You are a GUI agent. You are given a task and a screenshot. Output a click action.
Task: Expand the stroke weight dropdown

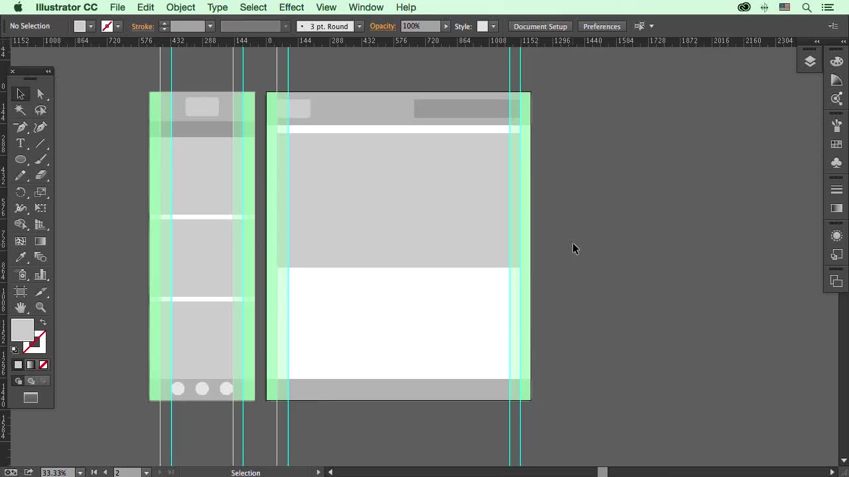click(x=210, y=26)
